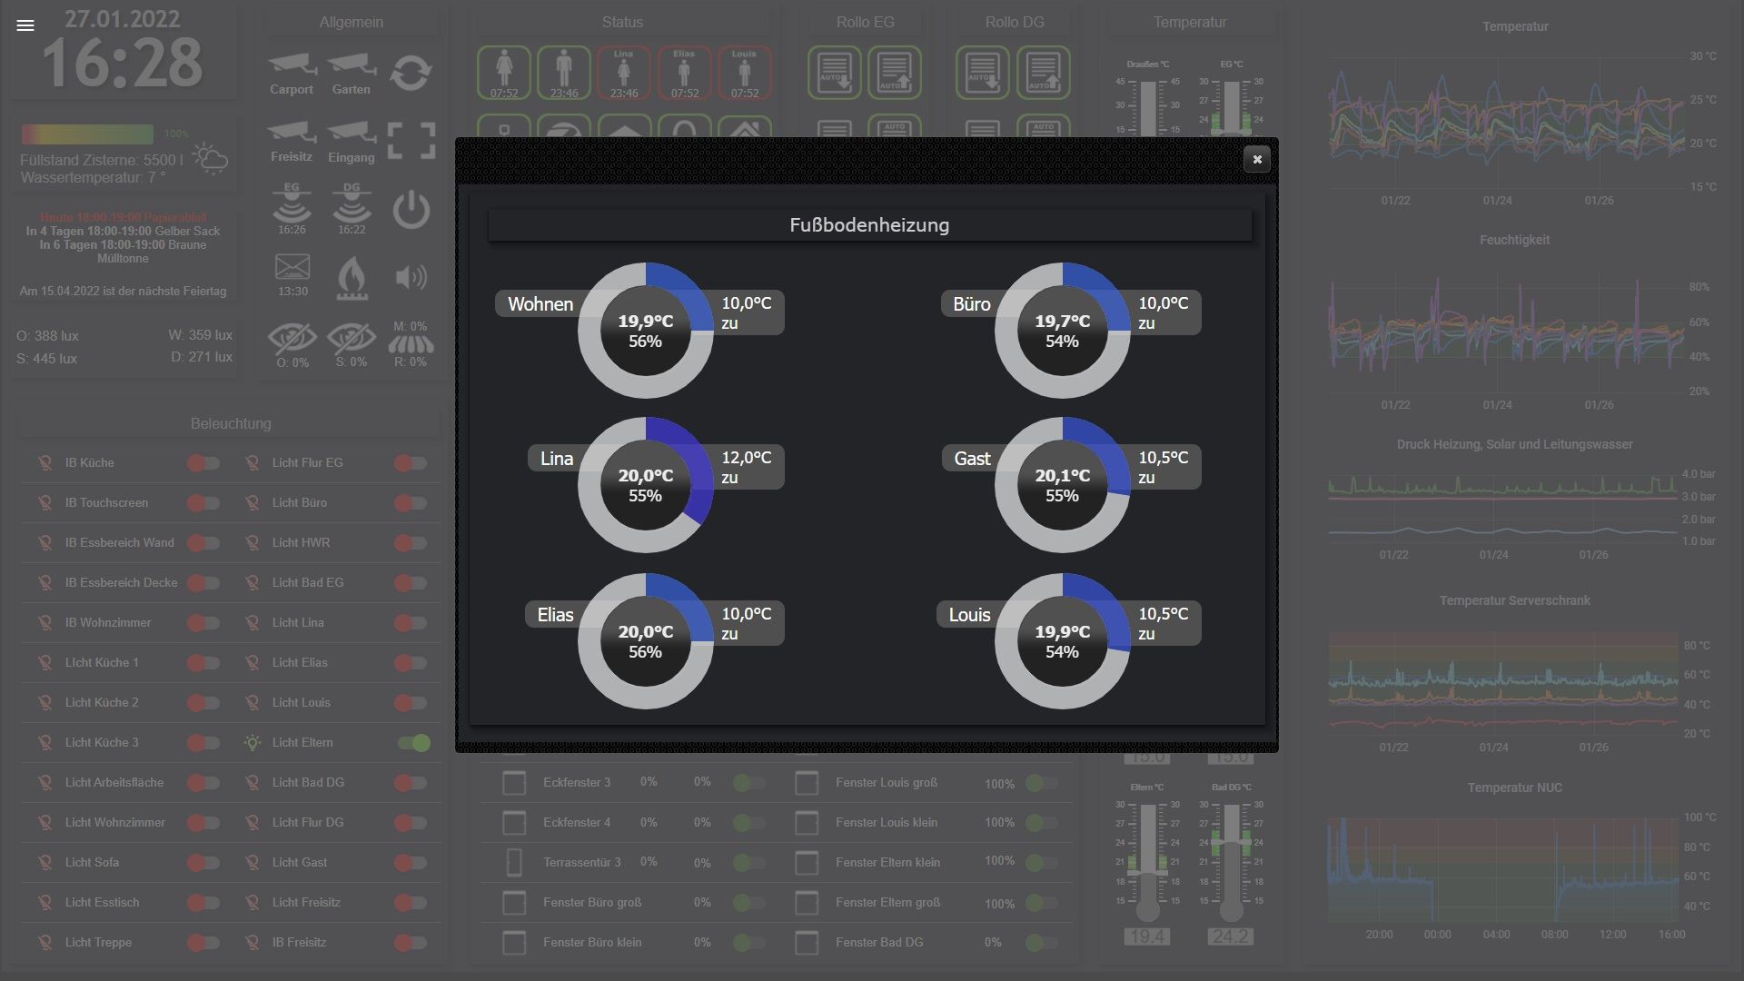Click the mailbox envelope icon
1744x981 pixels.
292,268
